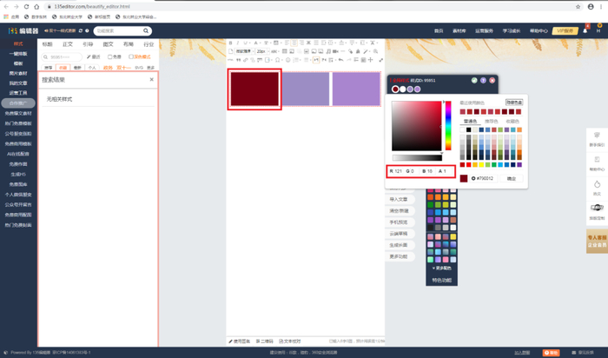Click the hex color #790012 field
Viewport: 608px width, 358px height.
pyautogui.click(x=483, y=178)
